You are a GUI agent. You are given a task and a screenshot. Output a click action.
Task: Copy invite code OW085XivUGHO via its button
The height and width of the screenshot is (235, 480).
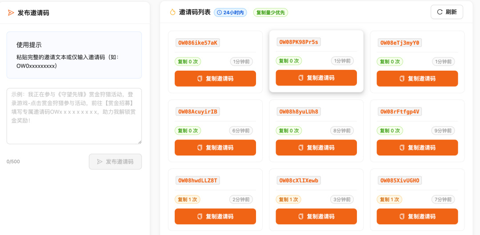417,216
